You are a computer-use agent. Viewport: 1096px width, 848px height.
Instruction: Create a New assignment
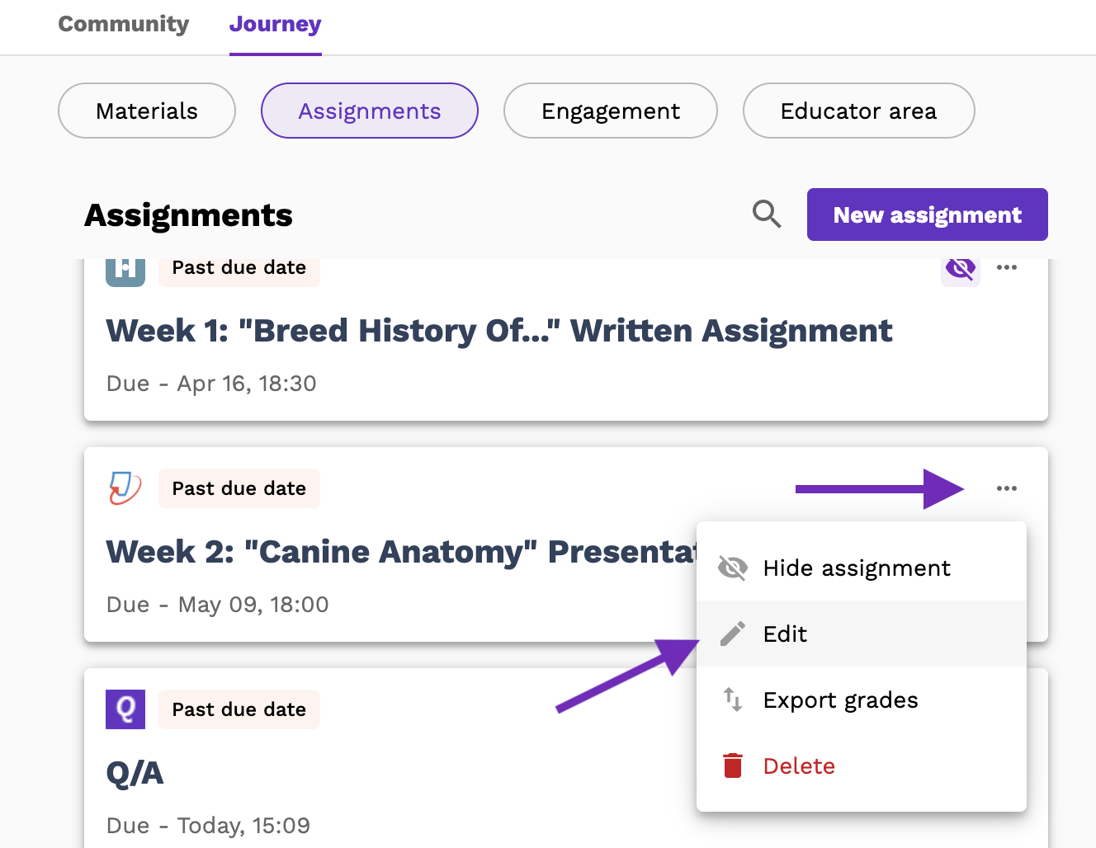click(x=928, y=214)
